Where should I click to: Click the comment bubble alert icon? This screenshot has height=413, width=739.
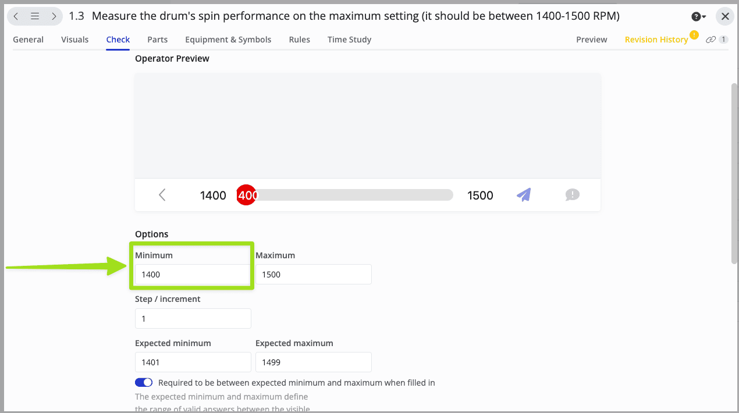coord(572,195)
